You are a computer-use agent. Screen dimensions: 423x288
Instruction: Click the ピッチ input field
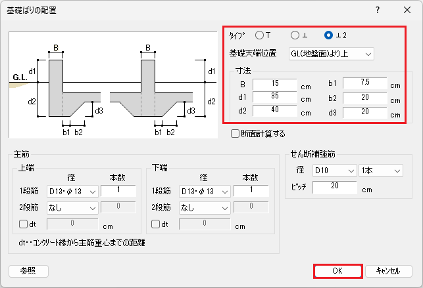click(x=335, y=188)
